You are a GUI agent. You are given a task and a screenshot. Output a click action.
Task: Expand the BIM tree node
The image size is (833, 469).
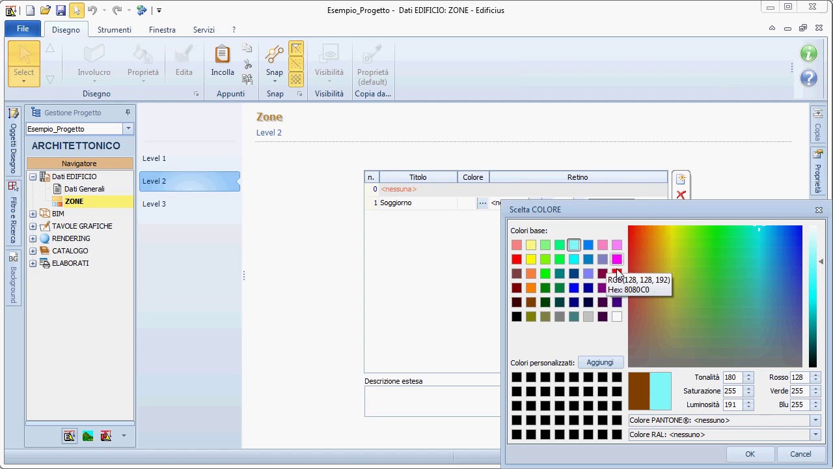pos(33,214)
